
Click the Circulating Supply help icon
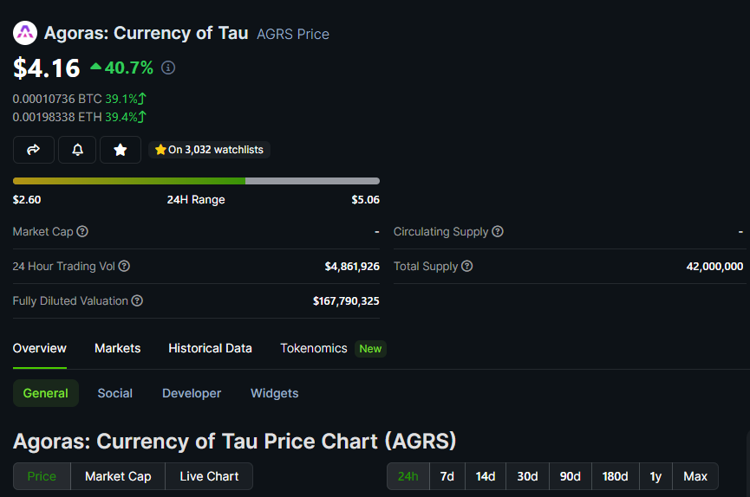click(498, 231)
